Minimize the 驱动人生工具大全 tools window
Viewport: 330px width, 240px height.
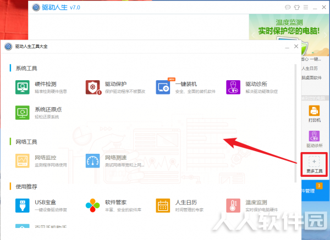287,47
